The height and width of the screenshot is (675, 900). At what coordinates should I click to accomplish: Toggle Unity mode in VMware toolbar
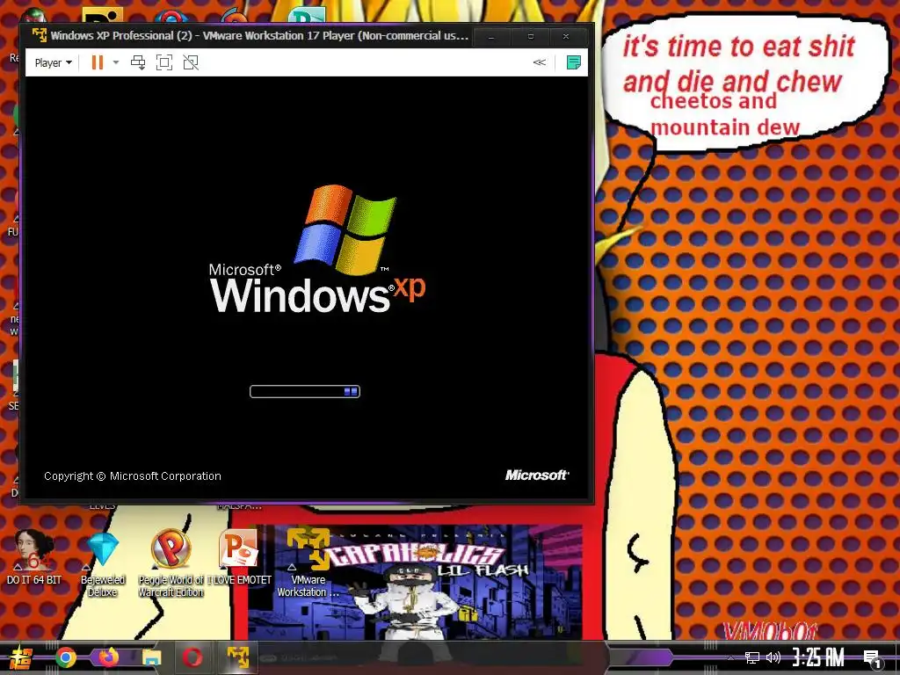191,62
